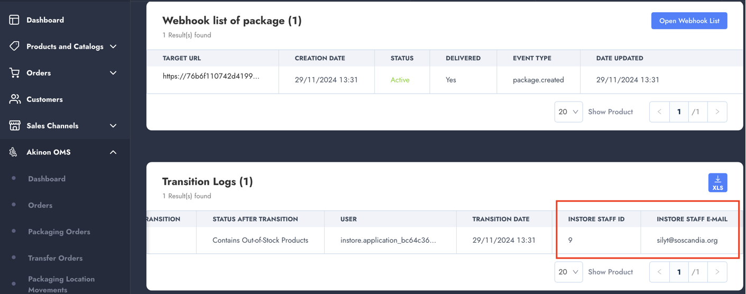Click the Orders shopping cart icon

pyautogui.click(x=14, y=73)
